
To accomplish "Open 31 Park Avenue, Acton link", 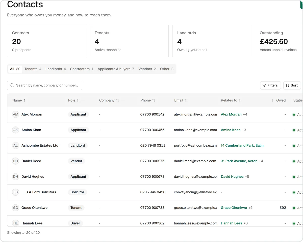I will [x=239, y=161].
